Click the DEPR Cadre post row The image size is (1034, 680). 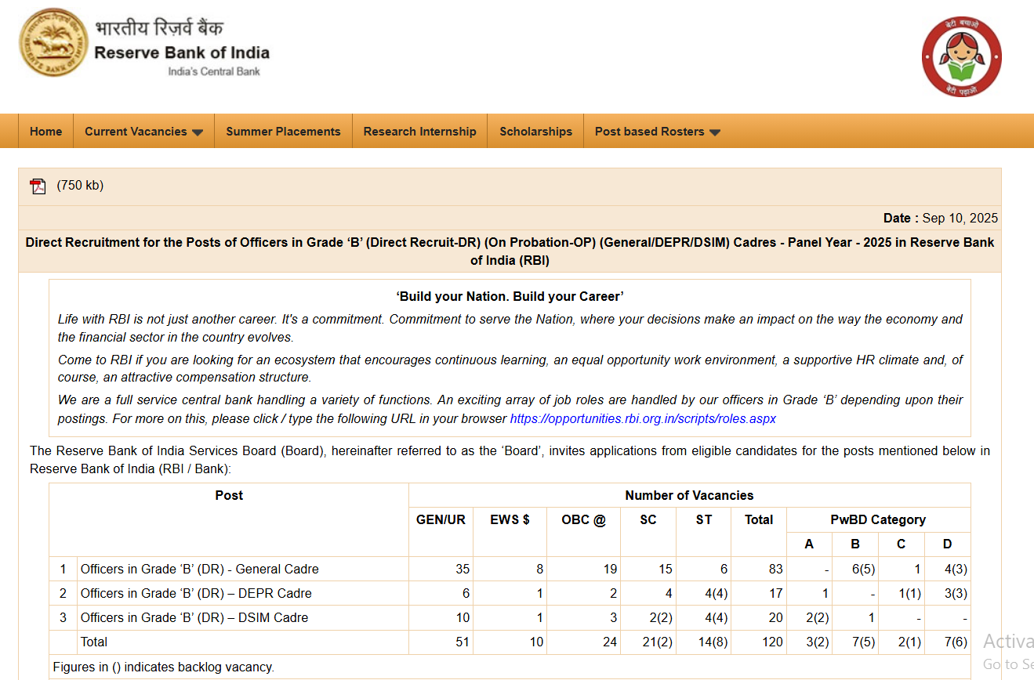[x=196, y=593]
